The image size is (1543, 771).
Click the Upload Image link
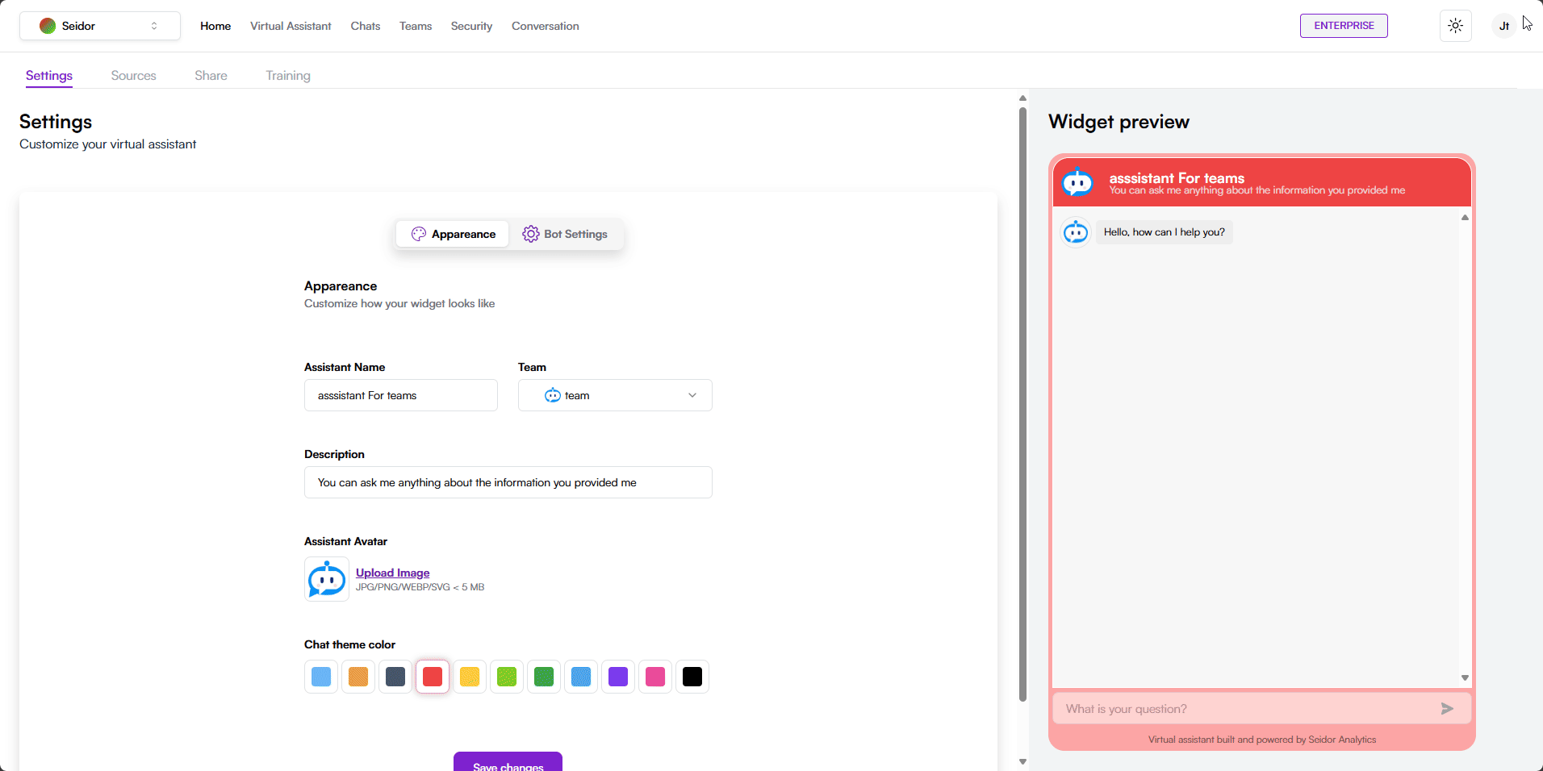pos(392,573)
